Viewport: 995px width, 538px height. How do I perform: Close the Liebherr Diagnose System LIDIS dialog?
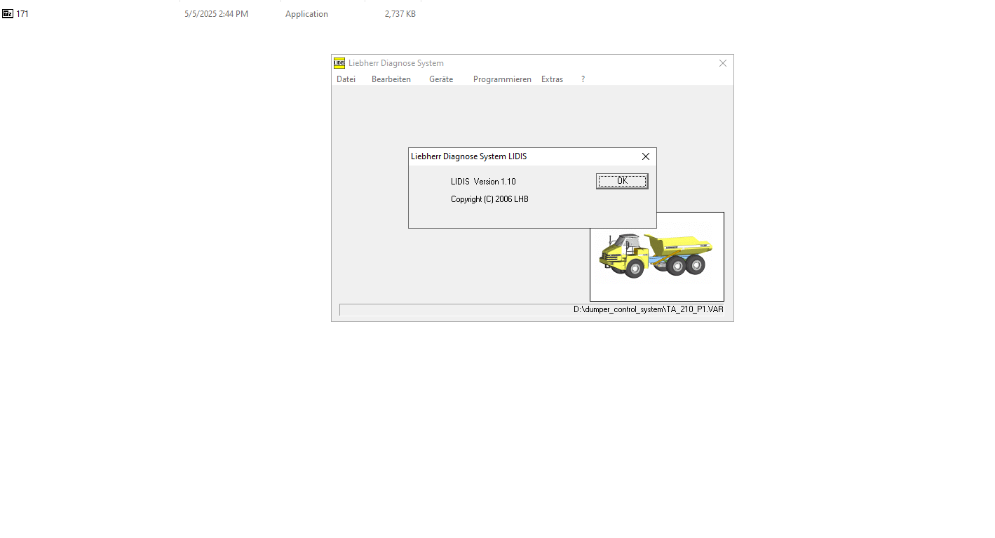(646, 156)
